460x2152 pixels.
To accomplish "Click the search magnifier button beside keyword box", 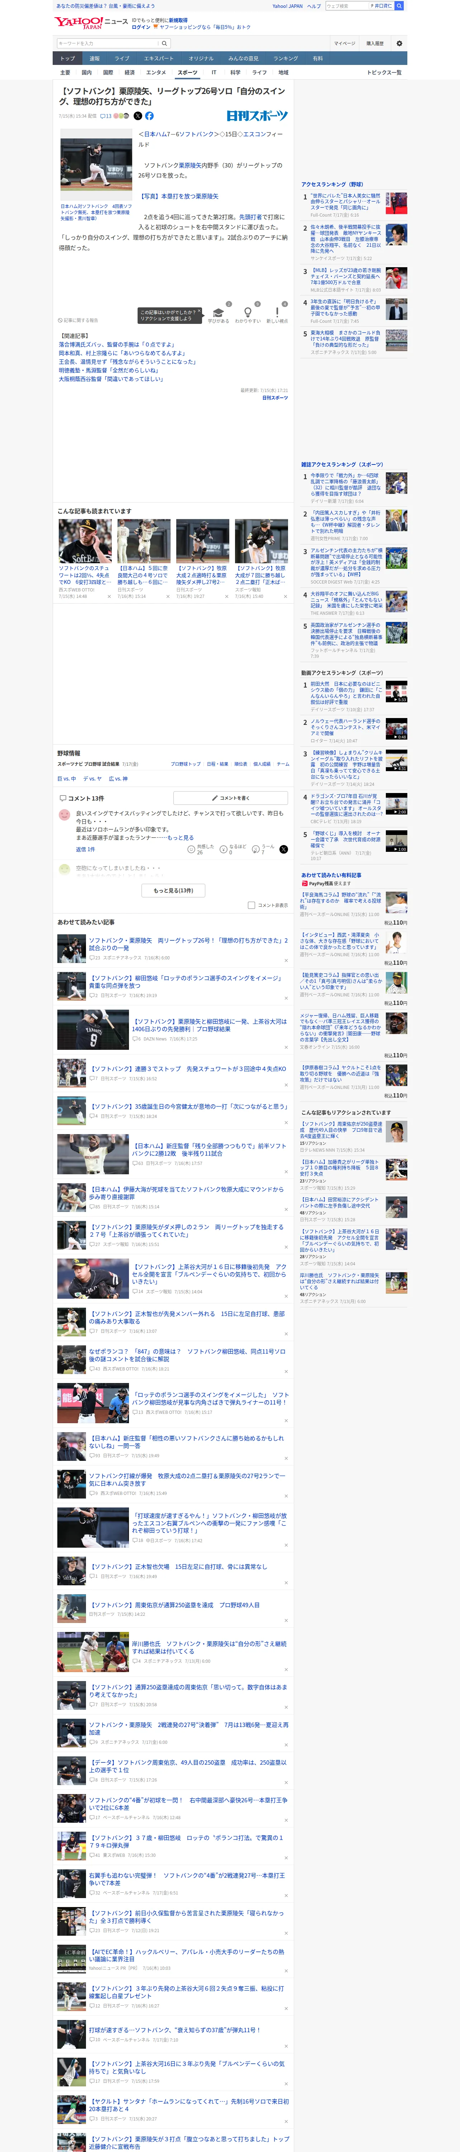I will point(164,43).
